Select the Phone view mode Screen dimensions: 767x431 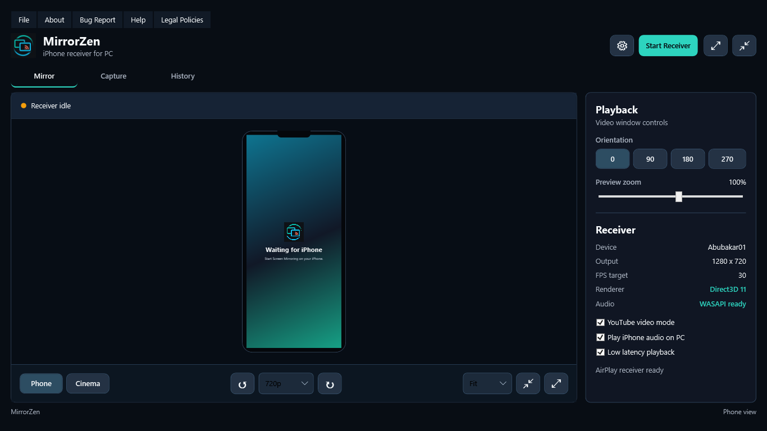pyautogui.click(x=42, y=384)
